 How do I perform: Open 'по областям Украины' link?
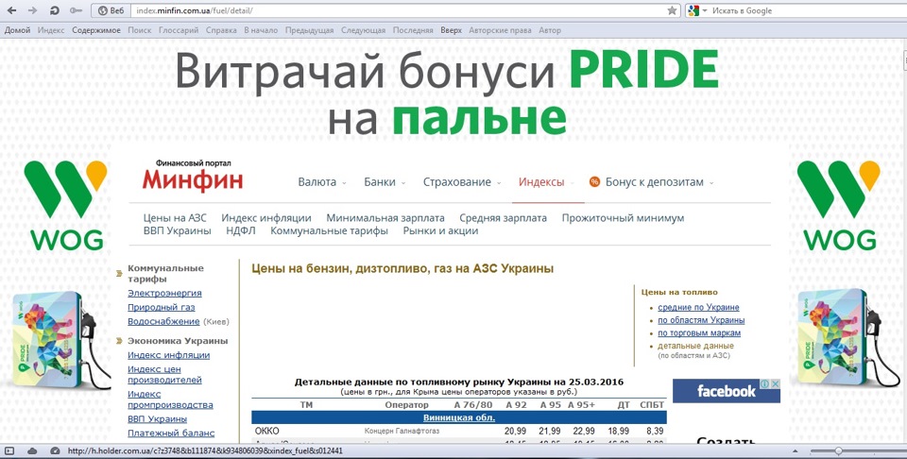pyautogui.click(x=701, y=320)
